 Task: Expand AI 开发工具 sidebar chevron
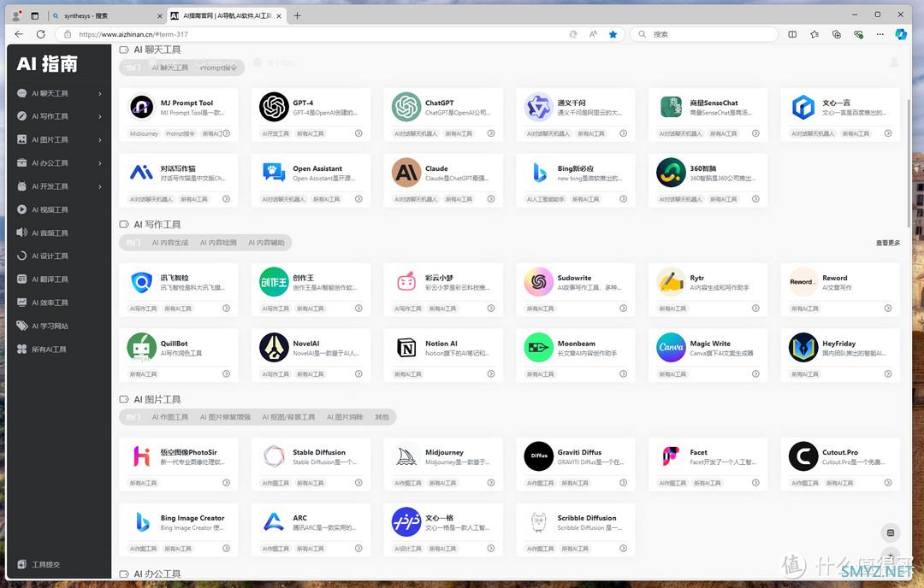tap(99, 186)
